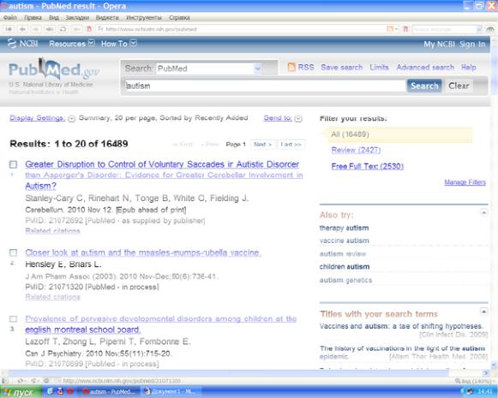This screenshot has height=398, width=498.
Task: Jump to the Last results page
Action: coord(291,145)
